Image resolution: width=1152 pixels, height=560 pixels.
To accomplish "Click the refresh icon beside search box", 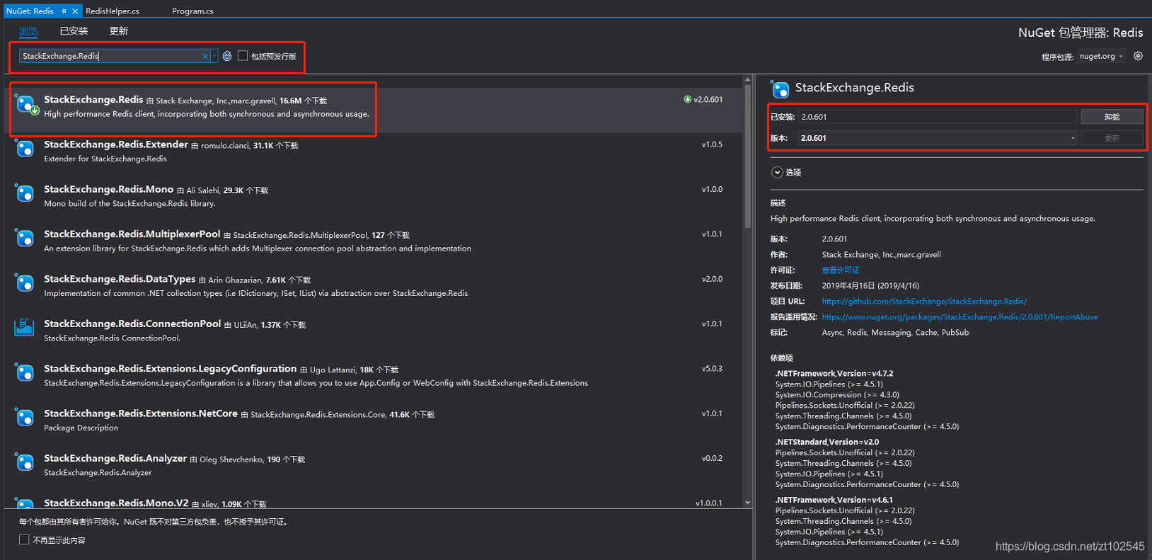I will pos(227,56).
